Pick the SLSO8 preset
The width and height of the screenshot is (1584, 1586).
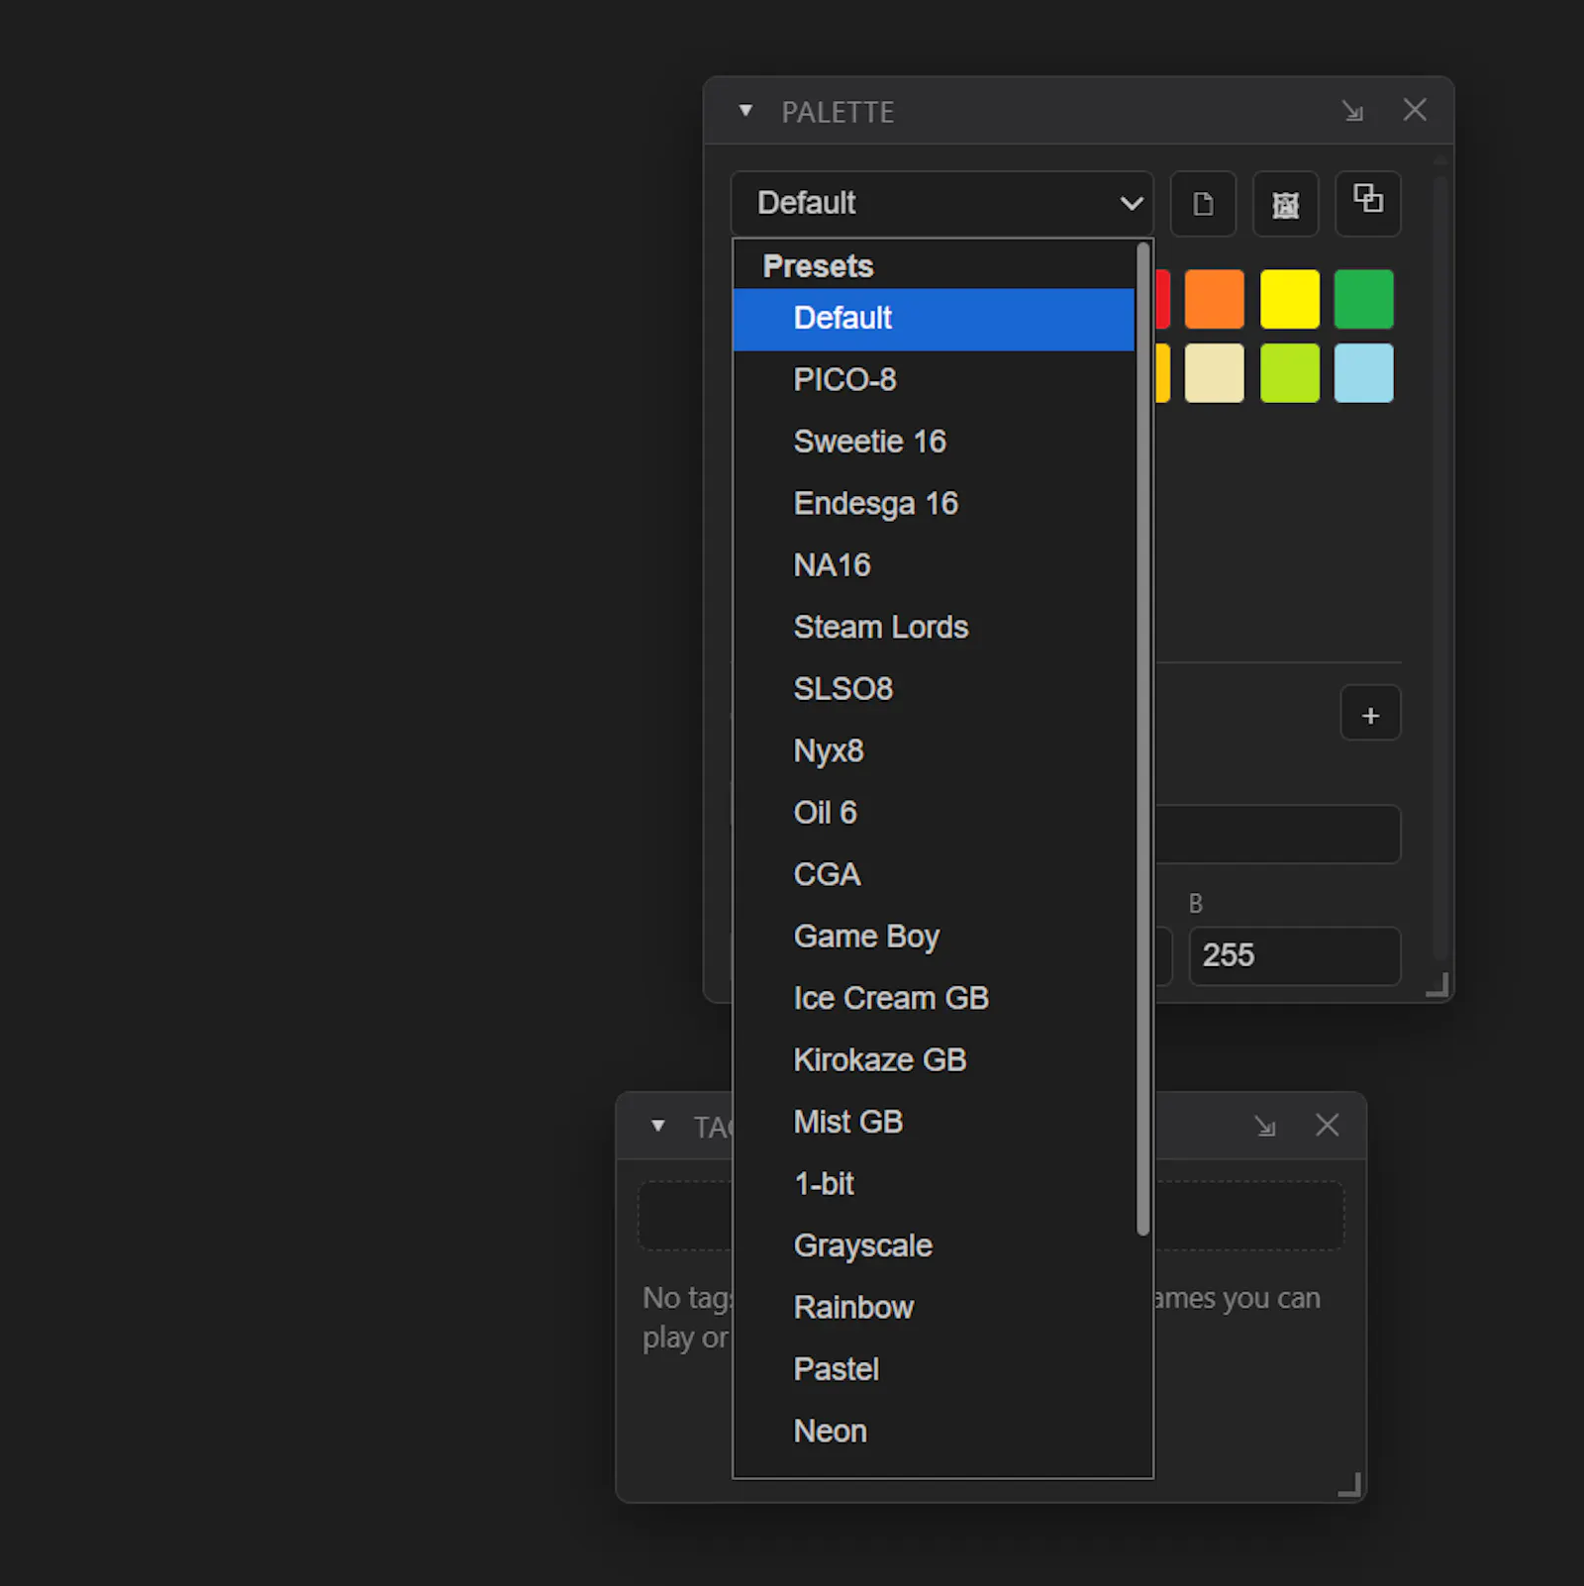[934, 690]
